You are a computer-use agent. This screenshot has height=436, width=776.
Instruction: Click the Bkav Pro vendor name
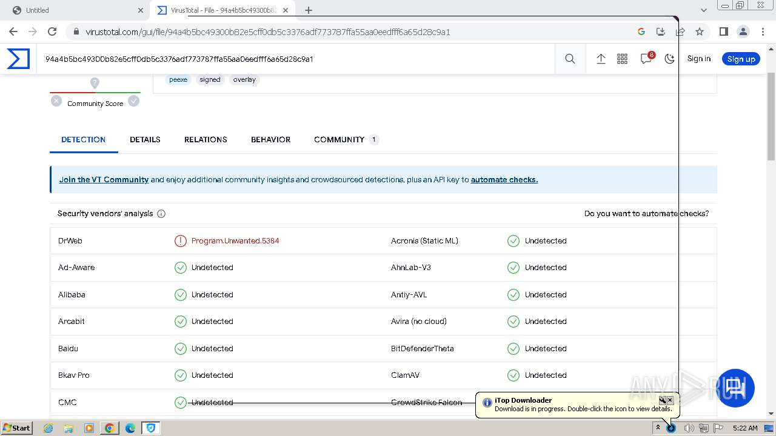[74, 375]
